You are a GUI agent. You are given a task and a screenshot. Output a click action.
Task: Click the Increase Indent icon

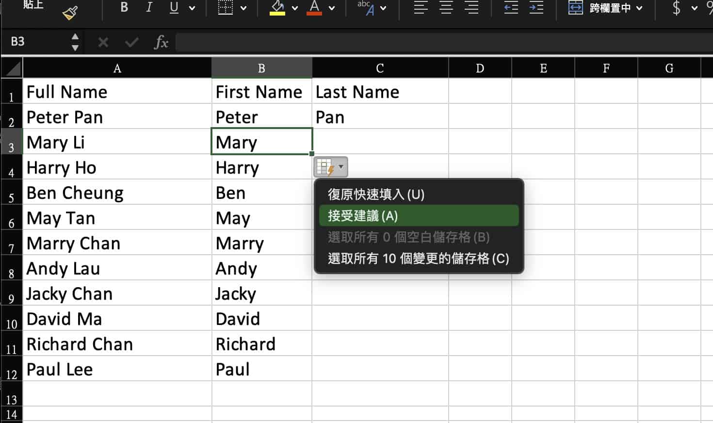click(536, 8)
